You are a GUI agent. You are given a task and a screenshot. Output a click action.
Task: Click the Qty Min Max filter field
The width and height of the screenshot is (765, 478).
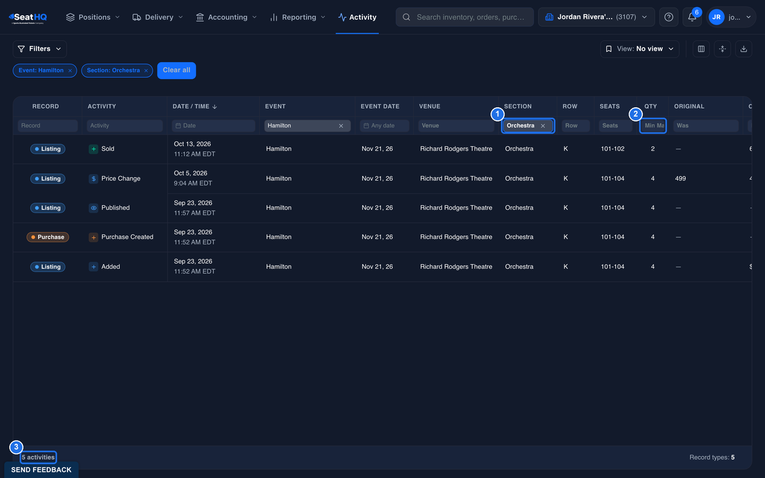tap(653, 126)
